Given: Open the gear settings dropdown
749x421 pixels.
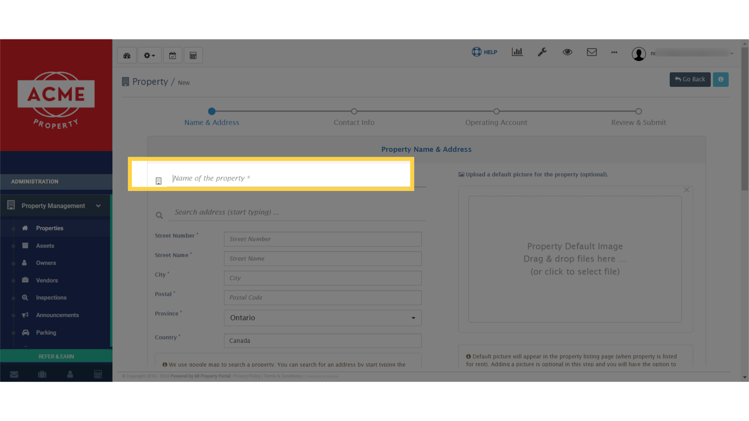Looking at the screenshot, I should click(x=149, y=55).
